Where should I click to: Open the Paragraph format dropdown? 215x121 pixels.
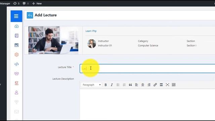tap(91, 85)
